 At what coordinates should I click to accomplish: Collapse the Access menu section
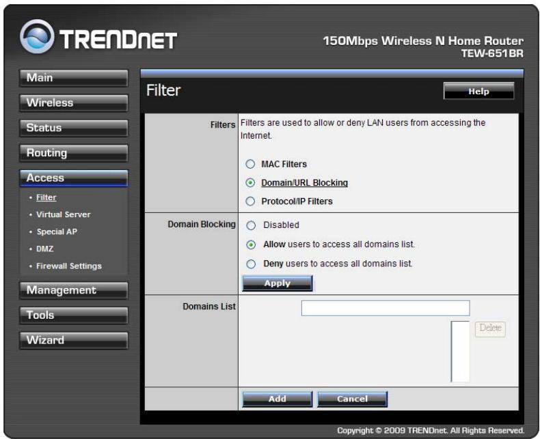click(x=74, y=178)
